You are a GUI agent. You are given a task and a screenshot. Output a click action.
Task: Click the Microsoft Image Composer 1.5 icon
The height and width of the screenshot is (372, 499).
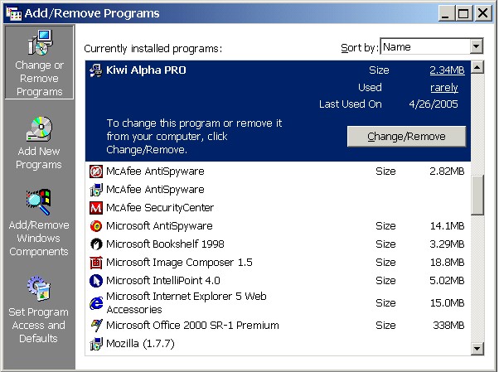[x=96, y=263]
